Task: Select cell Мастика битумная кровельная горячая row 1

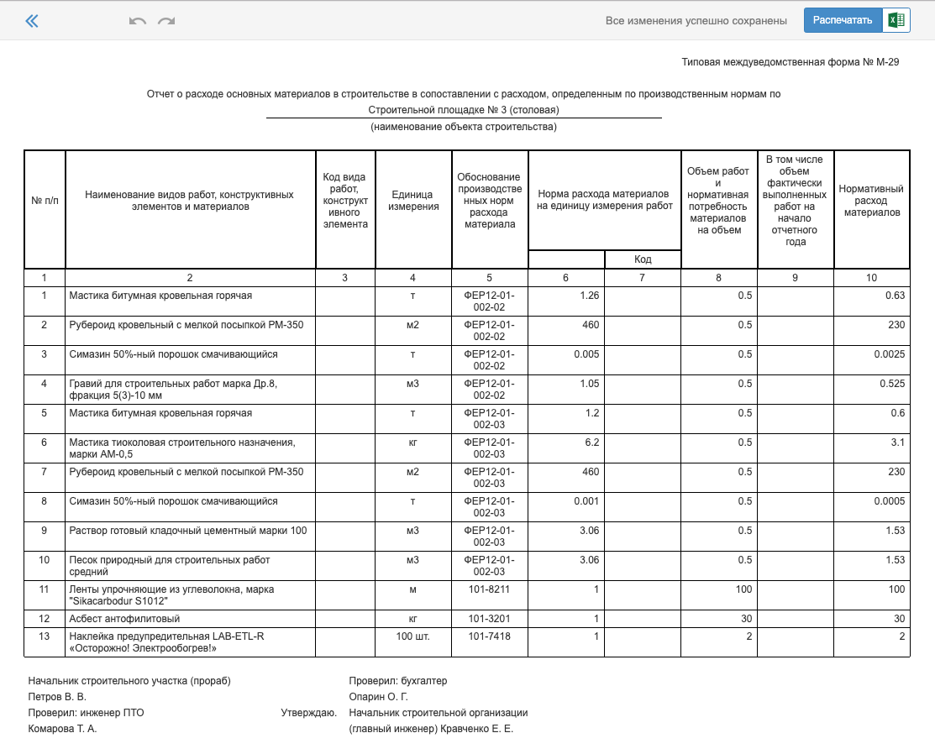Action: click(x=190, y=301)
